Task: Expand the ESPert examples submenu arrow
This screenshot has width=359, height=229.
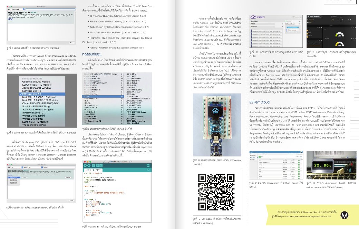Action: coord(122,96)
